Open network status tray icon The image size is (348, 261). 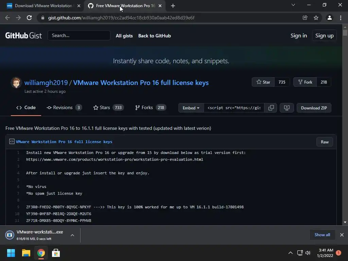(300, 253)
